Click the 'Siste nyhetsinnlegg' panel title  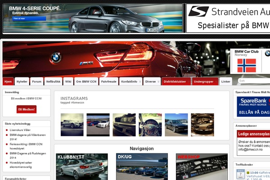(18, 124)
